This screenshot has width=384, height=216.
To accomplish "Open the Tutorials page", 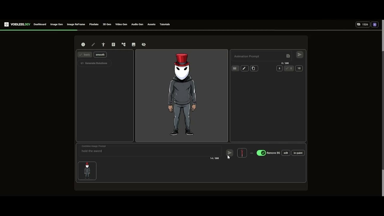I will point(165,24).
